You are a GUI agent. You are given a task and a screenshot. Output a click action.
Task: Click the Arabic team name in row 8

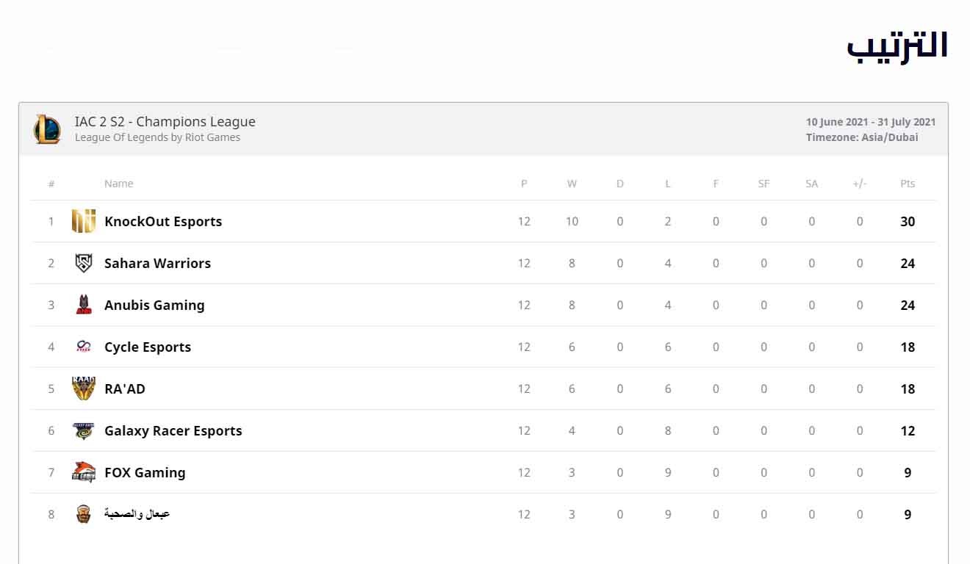(x=137, y=514)
